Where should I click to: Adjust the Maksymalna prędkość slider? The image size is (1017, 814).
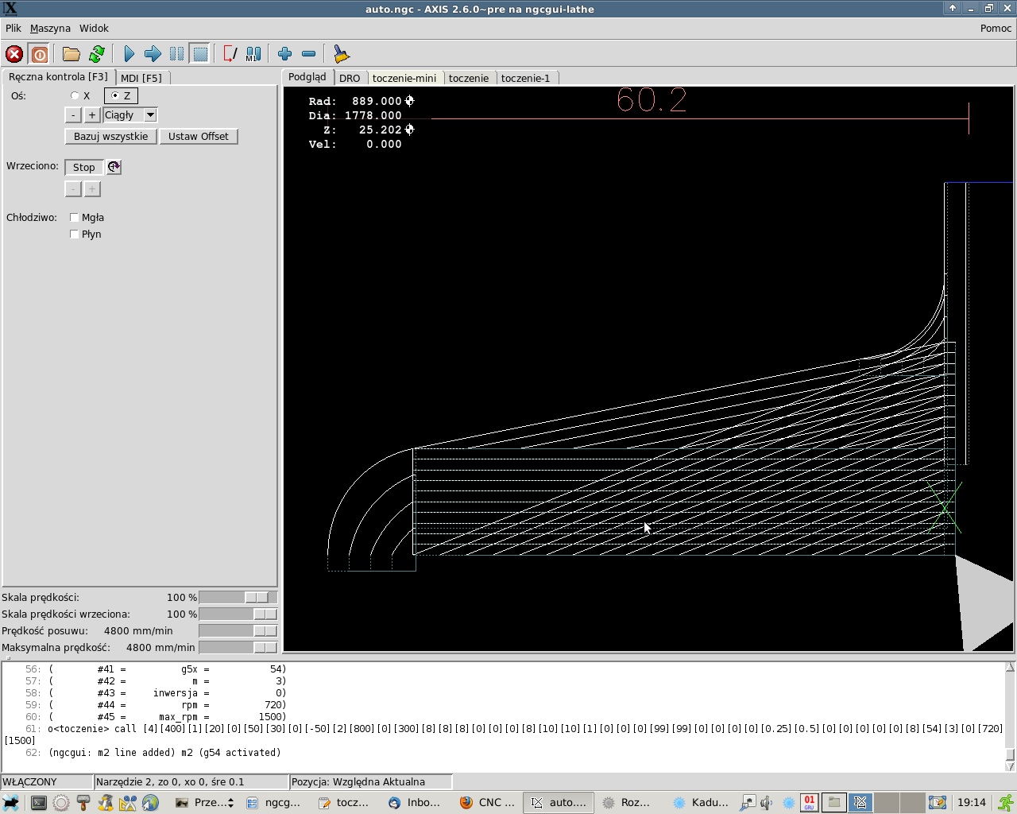pyautogui.click(x=238, y=648)
